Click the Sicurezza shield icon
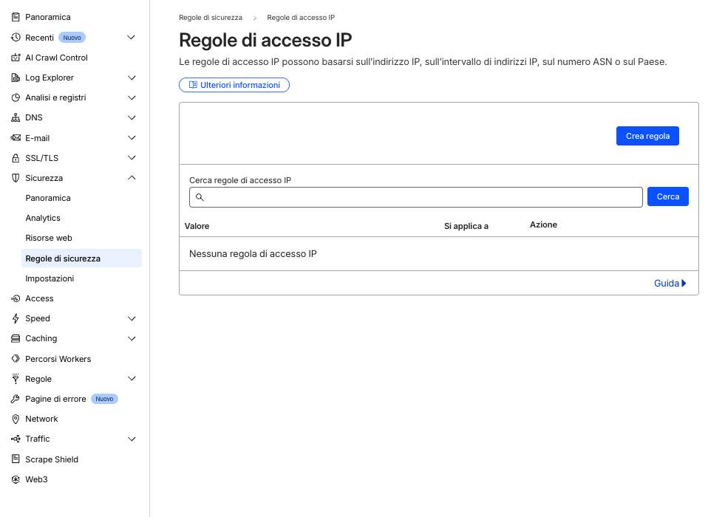Viewport: 725px width, 517px height. [x=16, y=178]
